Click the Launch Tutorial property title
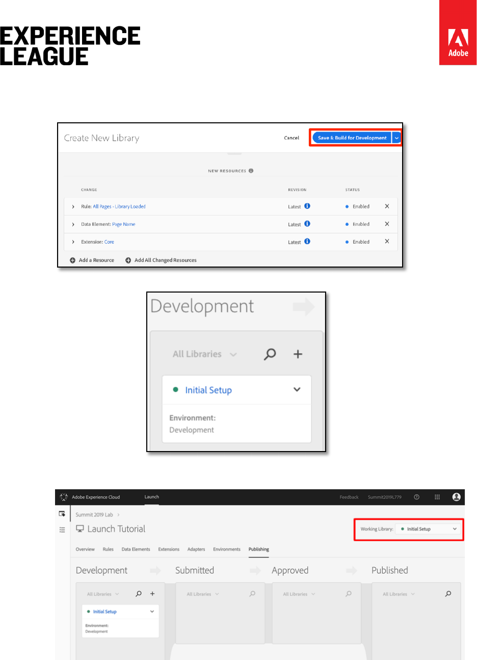 point(116,529)
